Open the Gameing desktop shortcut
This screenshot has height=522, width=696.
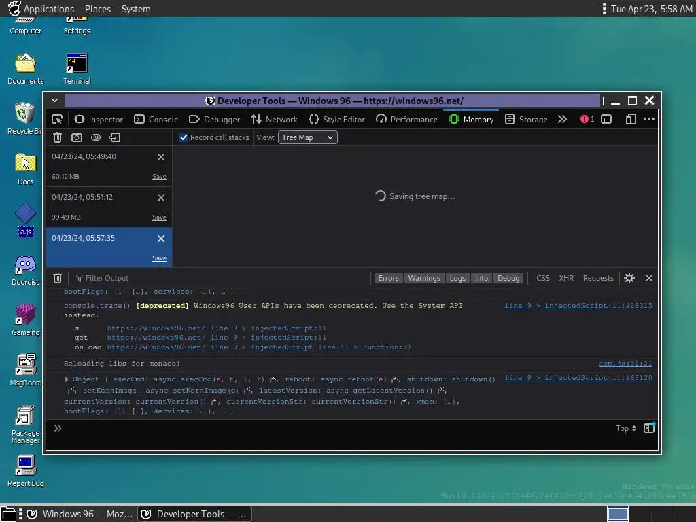coord(26,320)
